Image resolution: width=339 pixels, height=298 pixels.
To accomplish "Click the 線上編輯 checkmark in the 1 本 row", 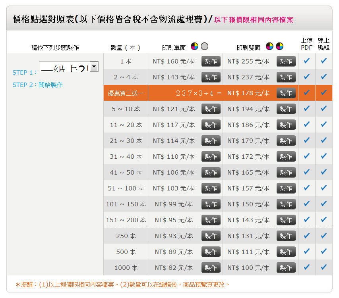I will point(324,62).
